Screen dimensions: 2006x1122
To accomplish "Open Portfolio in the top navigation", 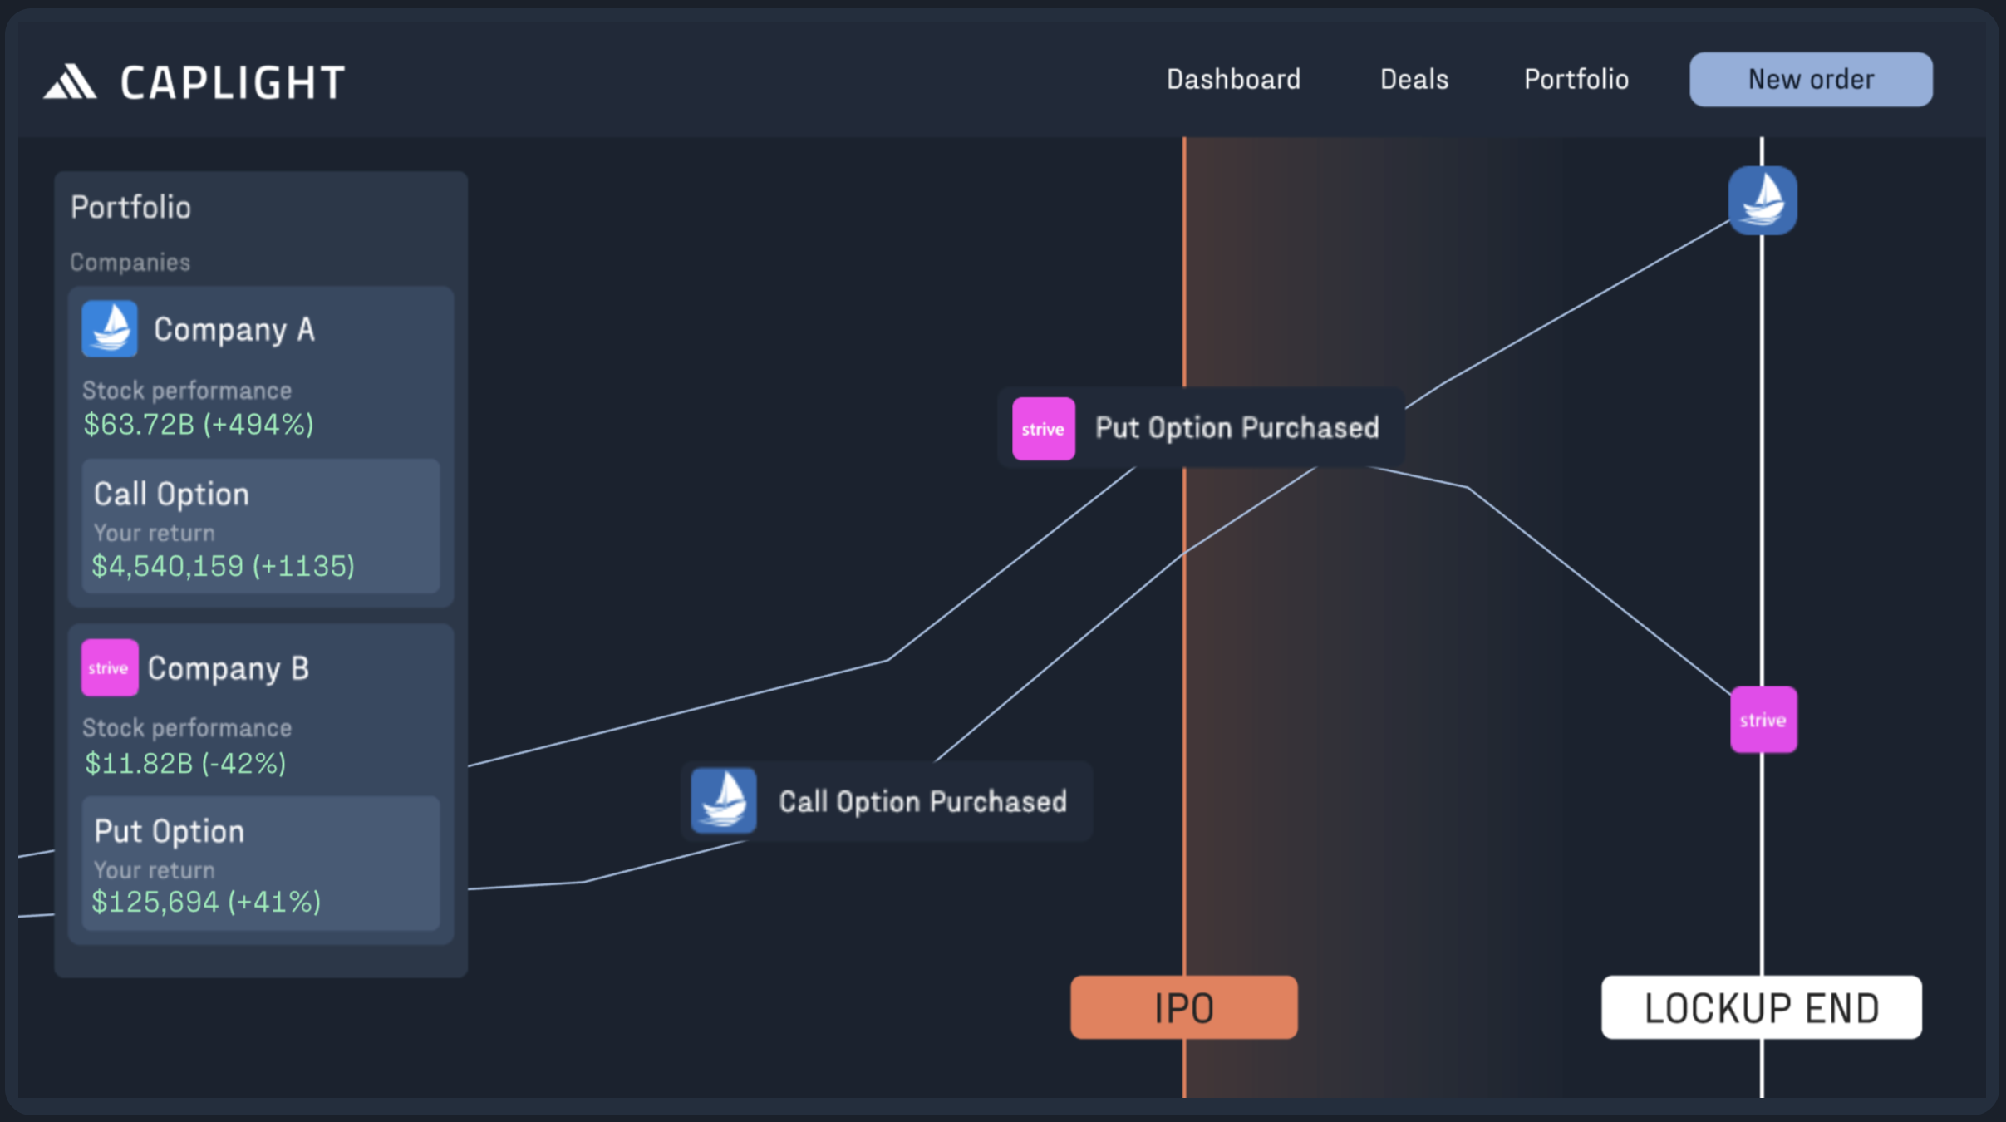I will (1576, 80).
